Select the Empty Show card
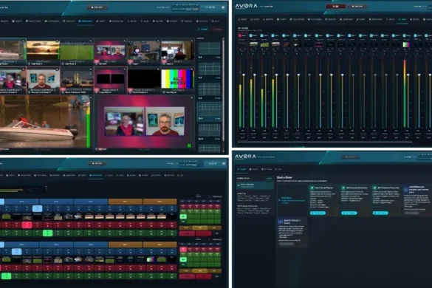 [x=292, y=200]
